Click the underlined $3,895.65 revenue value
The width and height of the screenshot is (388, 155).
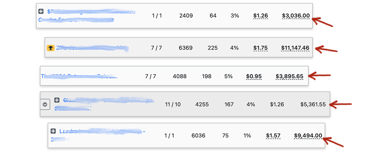(x=289, y=76)
